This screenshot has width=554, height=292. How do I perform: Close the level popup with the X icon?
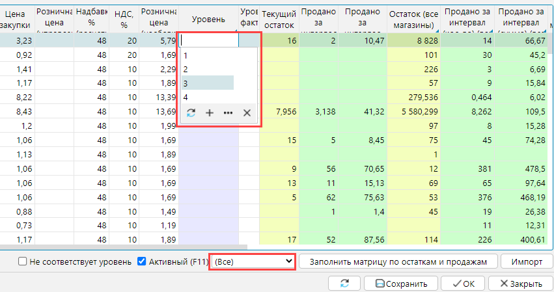(x=247, y=113)
